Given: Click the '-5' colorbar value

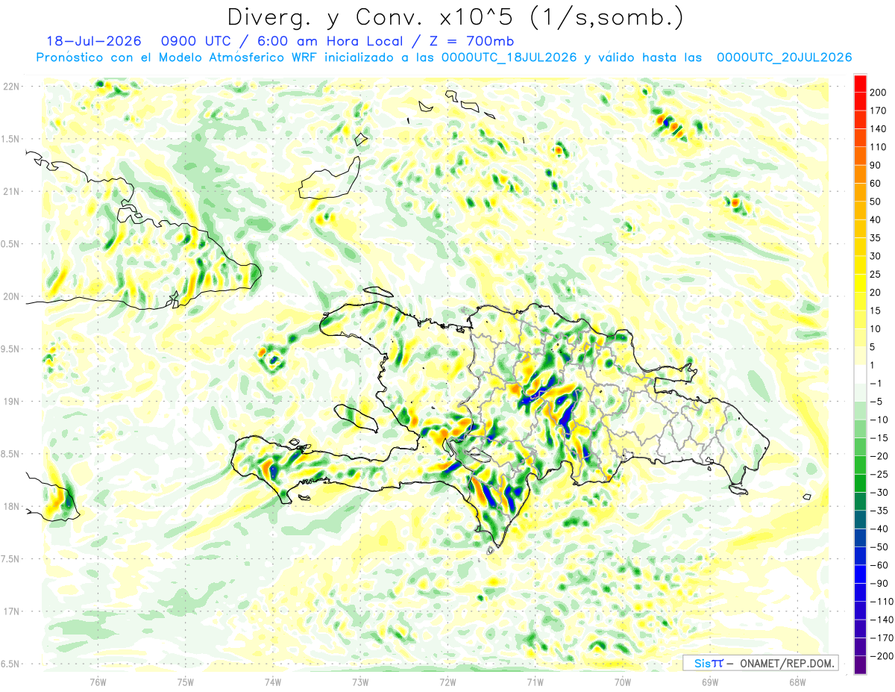Looking at the screenshot, I should (x=876, y=402).
